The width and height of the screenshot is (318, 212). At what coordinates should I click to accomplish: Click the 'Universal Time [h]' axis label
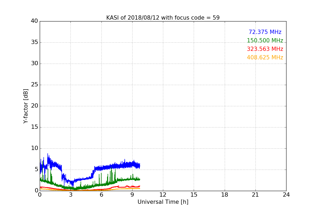click(163, 202)
